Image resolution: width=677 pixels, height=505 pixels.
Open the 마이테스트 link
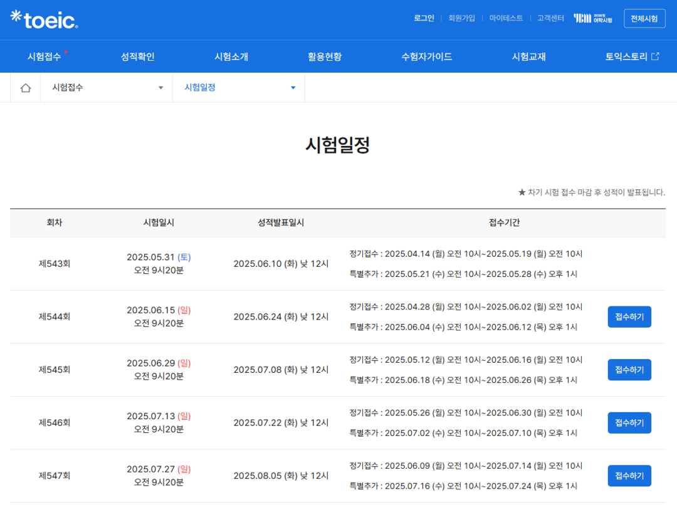click(x=506, y=18)
